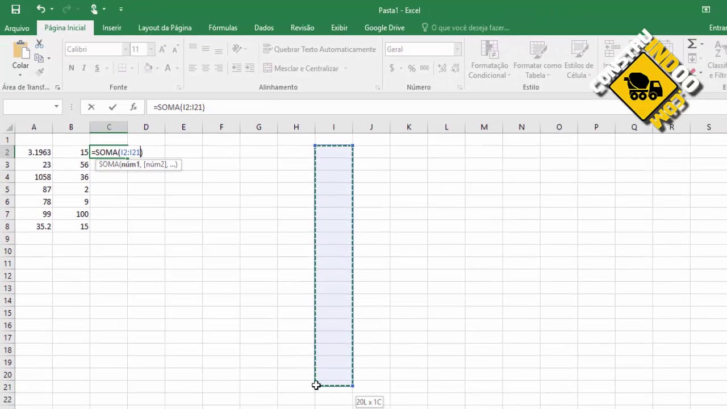Expand the Alinhamento dialog launcher
Screen dimensions: 727x409
coord(378,87)
